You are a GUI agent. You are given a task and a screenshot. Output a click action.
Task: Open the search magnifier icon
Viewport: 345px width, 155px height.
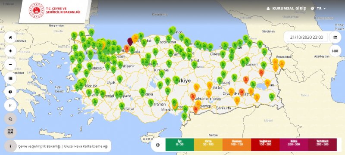pos(10,119)
